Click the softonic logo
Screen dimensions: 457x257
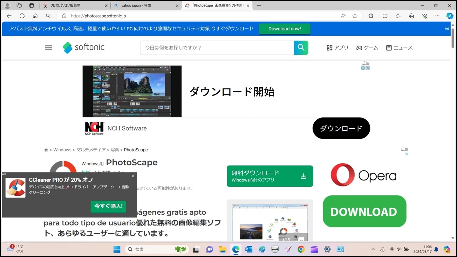click(x=83, y=48)
